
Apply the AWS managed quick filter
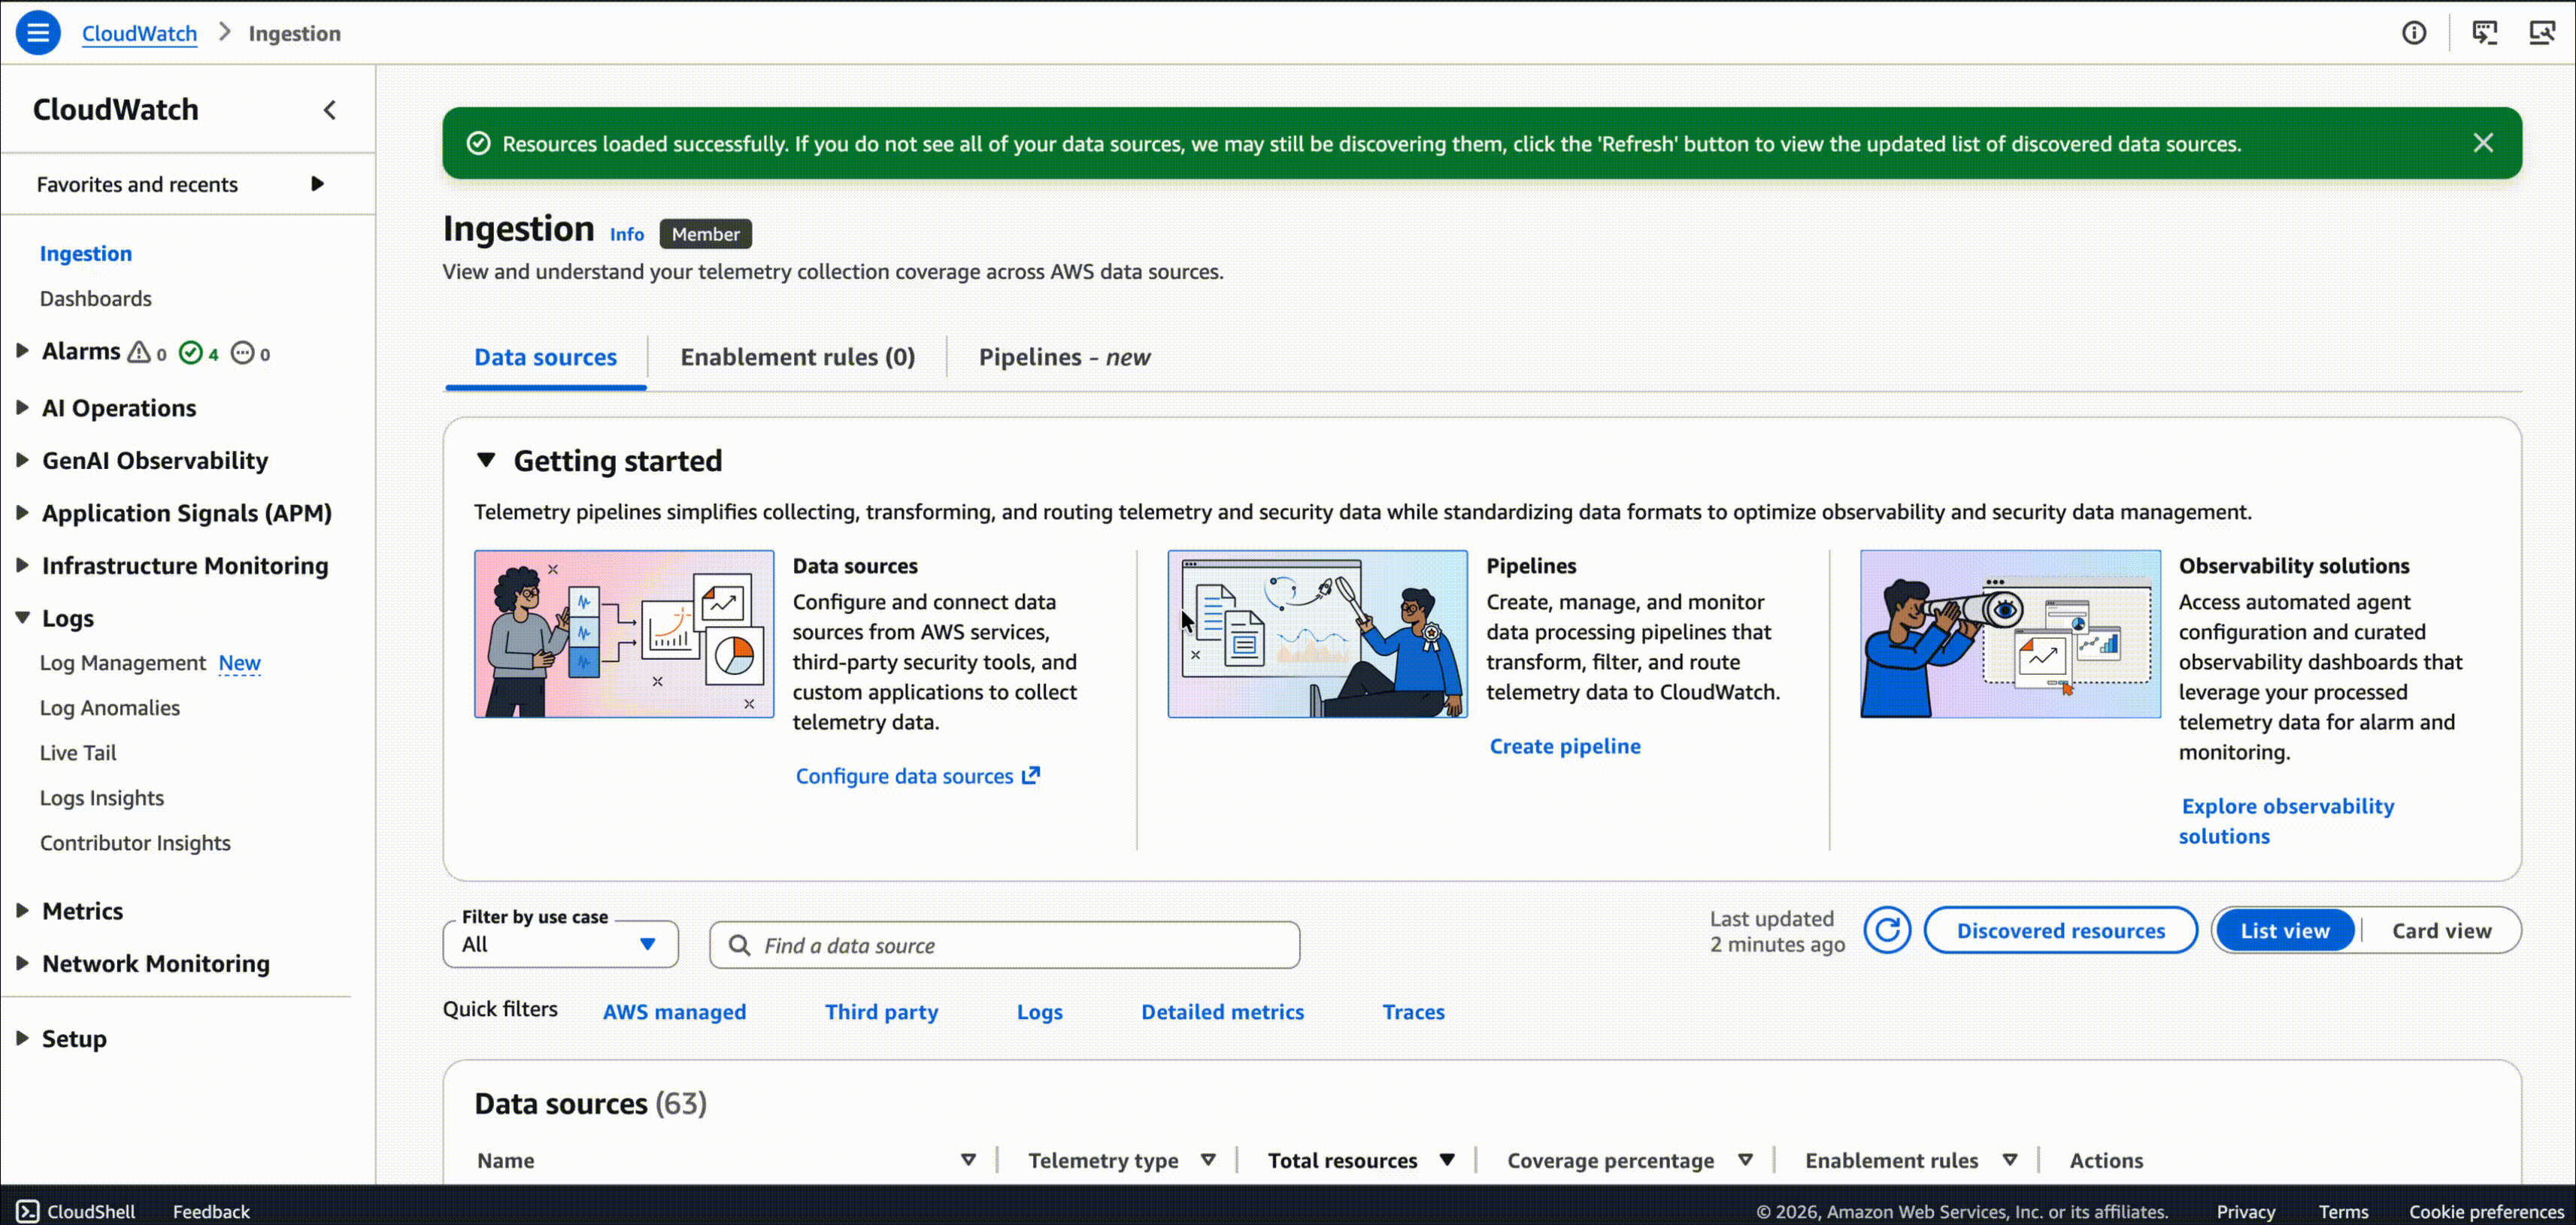click(674, 1011)
